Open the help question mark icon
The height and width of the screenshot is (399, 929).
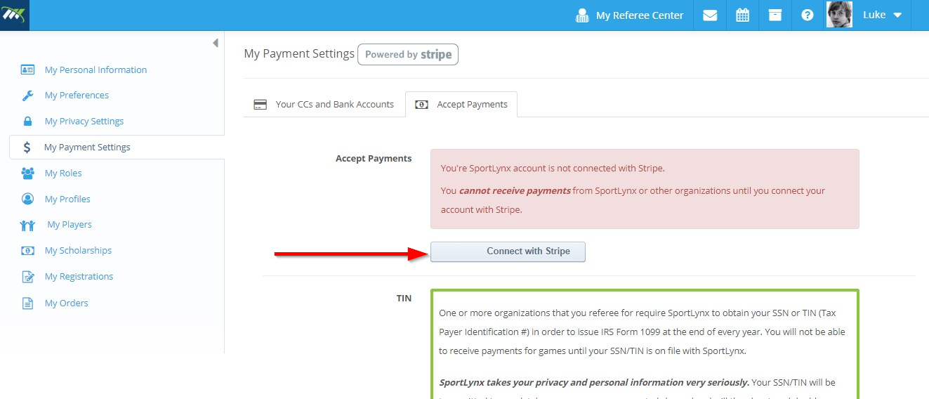[808, 15]
